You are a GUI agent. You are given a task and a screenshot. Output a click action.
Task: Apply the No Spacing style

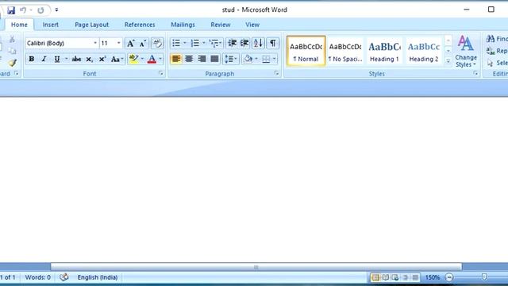pos(345,51)
